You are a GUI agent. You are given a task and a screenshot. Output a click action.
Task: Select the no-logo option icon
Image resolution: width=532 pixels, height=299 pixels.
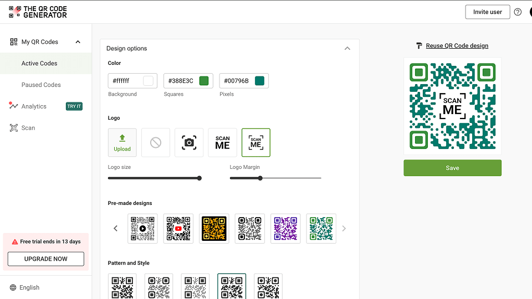[x=156, y=143]
